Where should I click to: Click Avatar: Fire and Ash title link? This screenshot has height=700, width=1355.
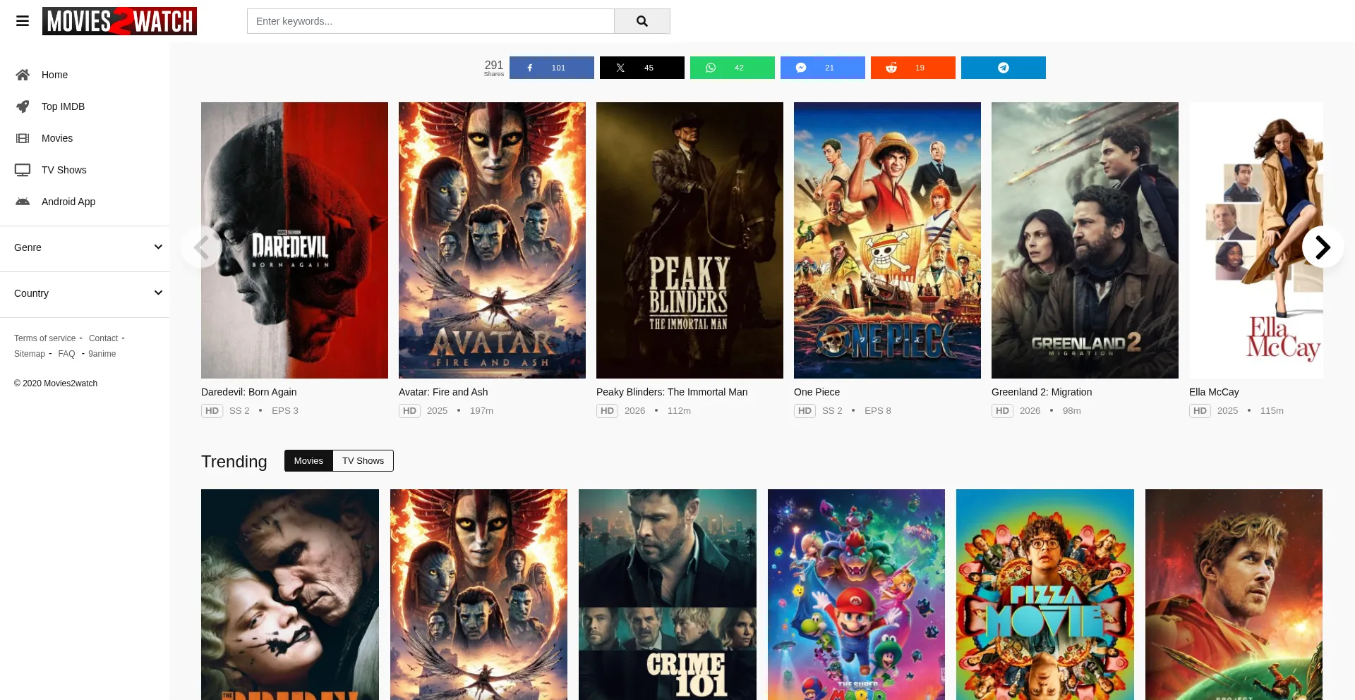click(x=443, y=392)
